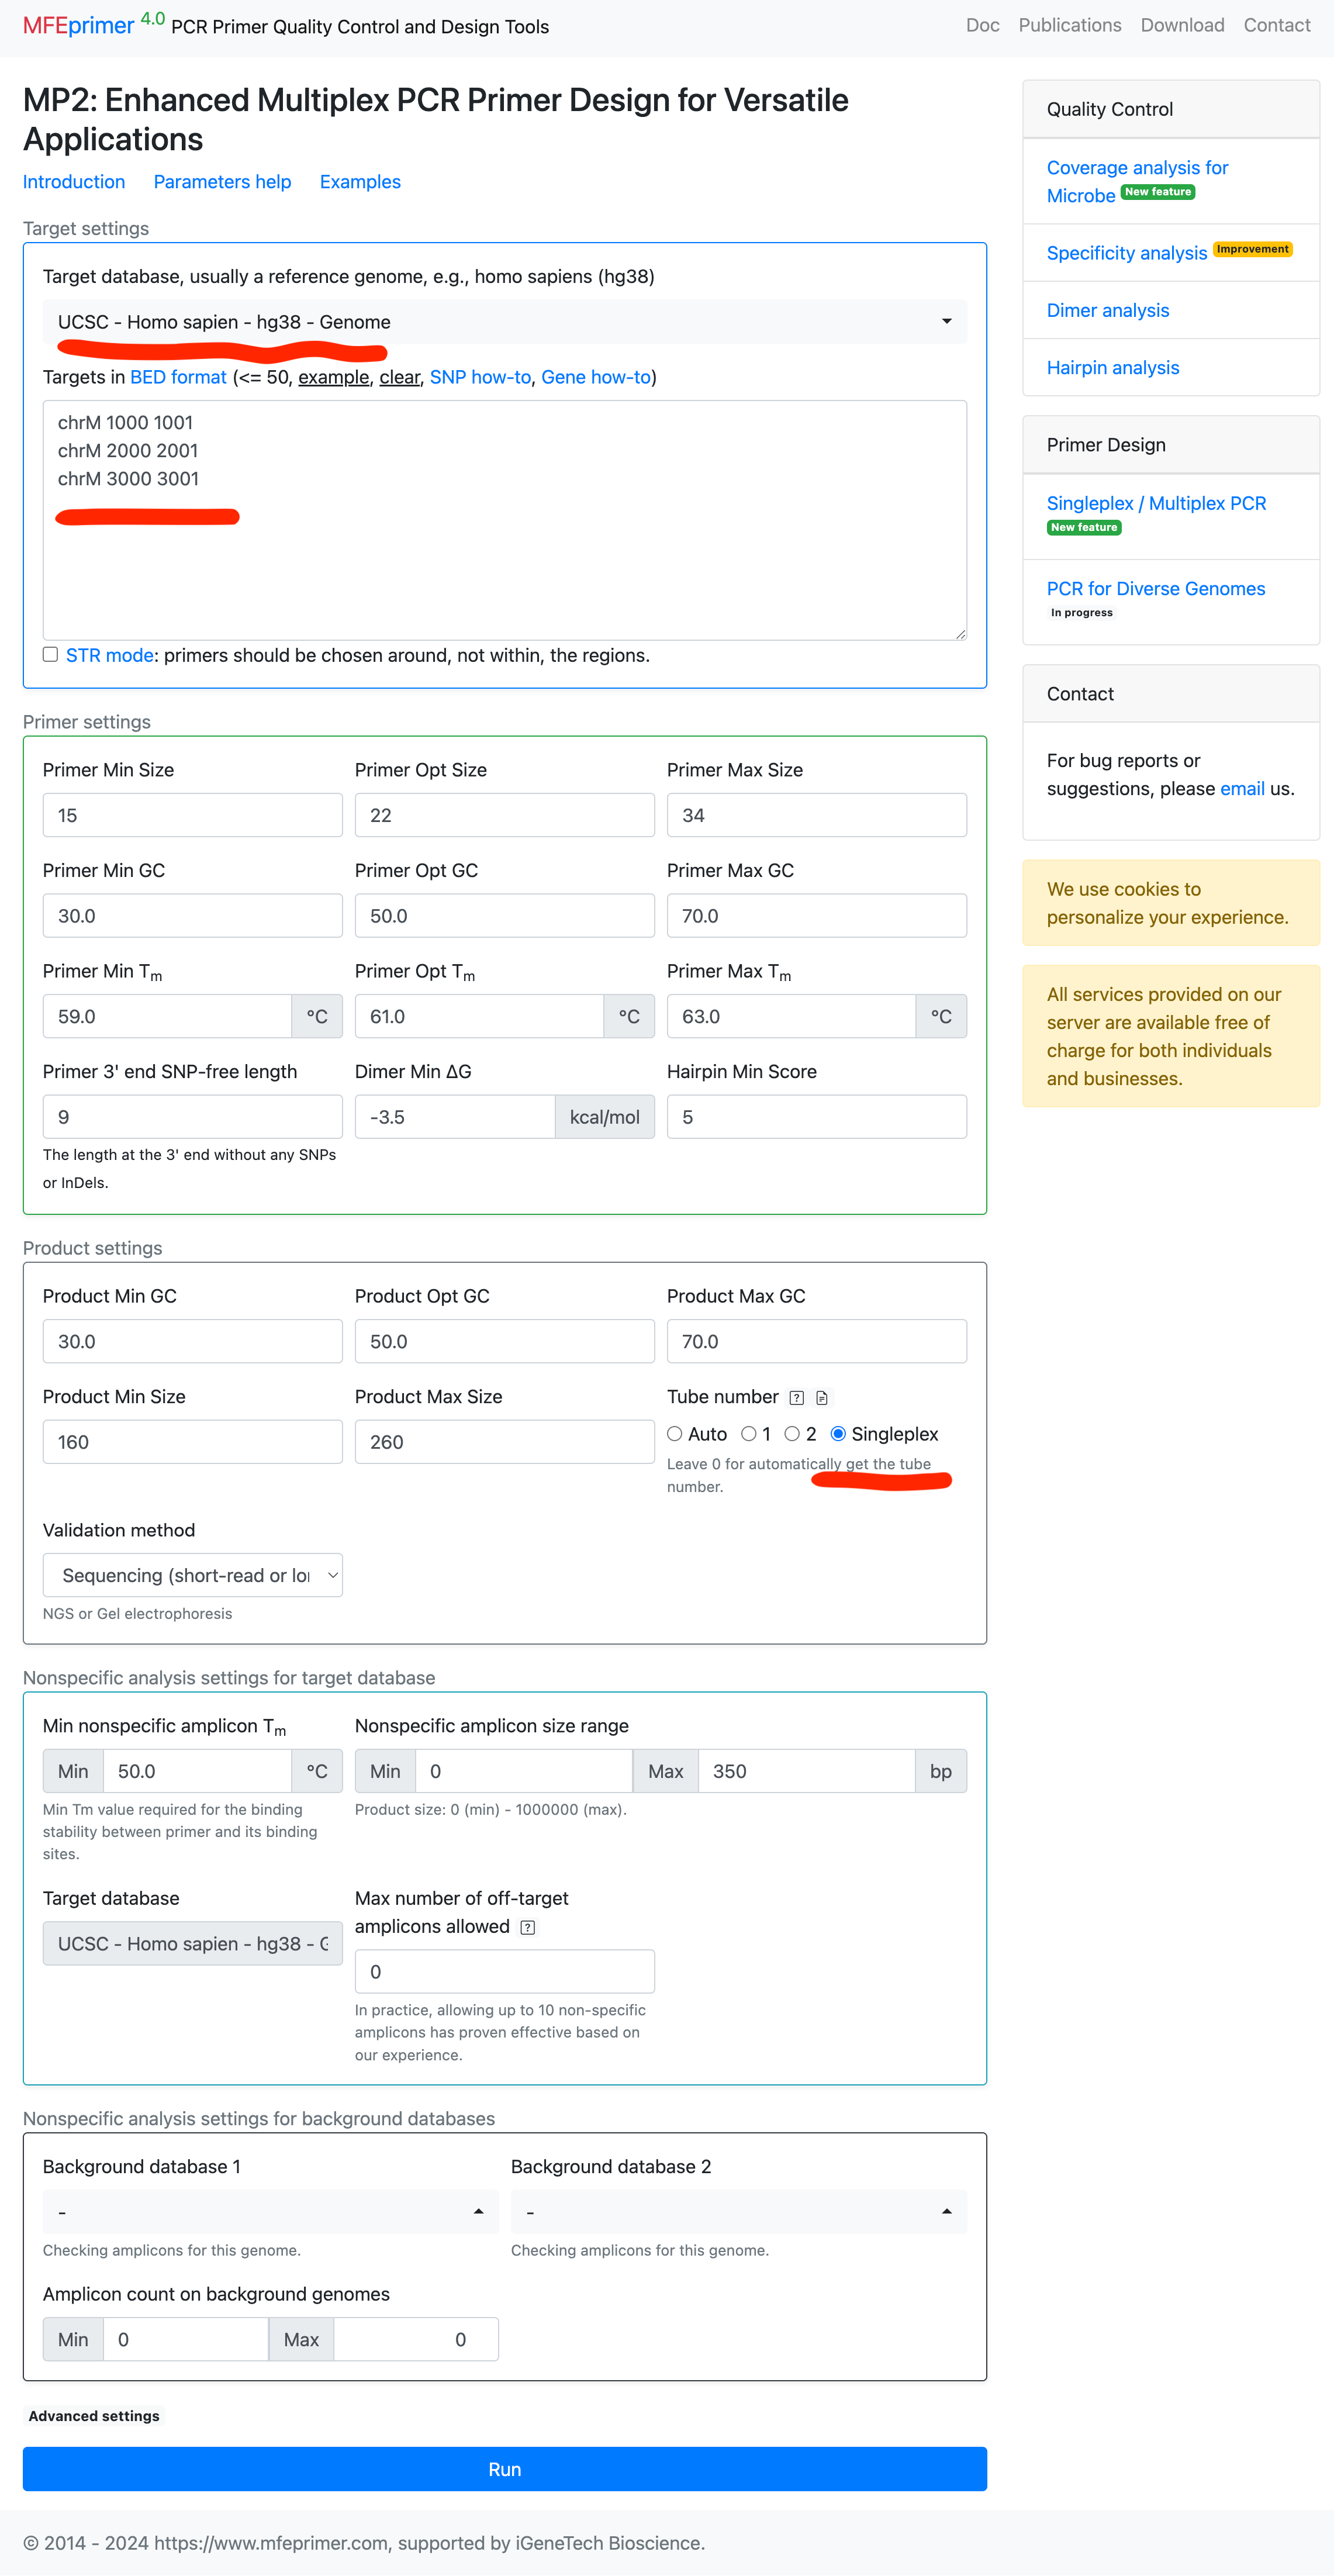The image size is (1334, 2576).
Task: Click the Tube number help question icon
Action: coord(796,1398)
